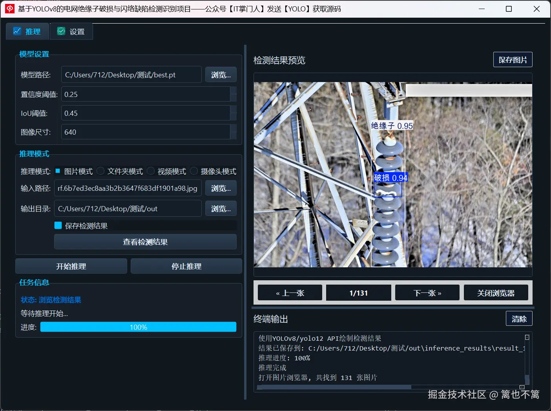Click the terminal line 推理完成
This screenshot has height=411, width=551.
(x=272, y=368)
